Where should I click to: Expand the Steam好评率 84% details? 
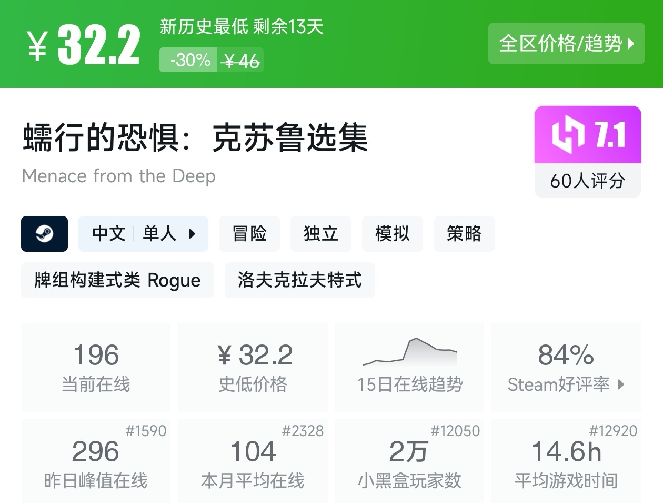coord(566,367)
